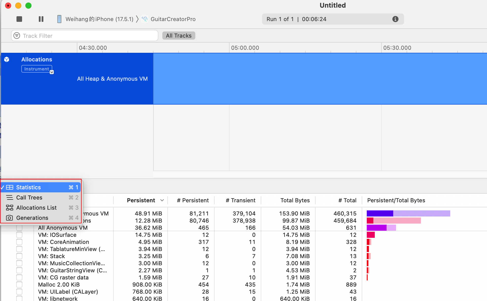Sort by the # Persistent column header
The image size is (487, 301).
193,200
